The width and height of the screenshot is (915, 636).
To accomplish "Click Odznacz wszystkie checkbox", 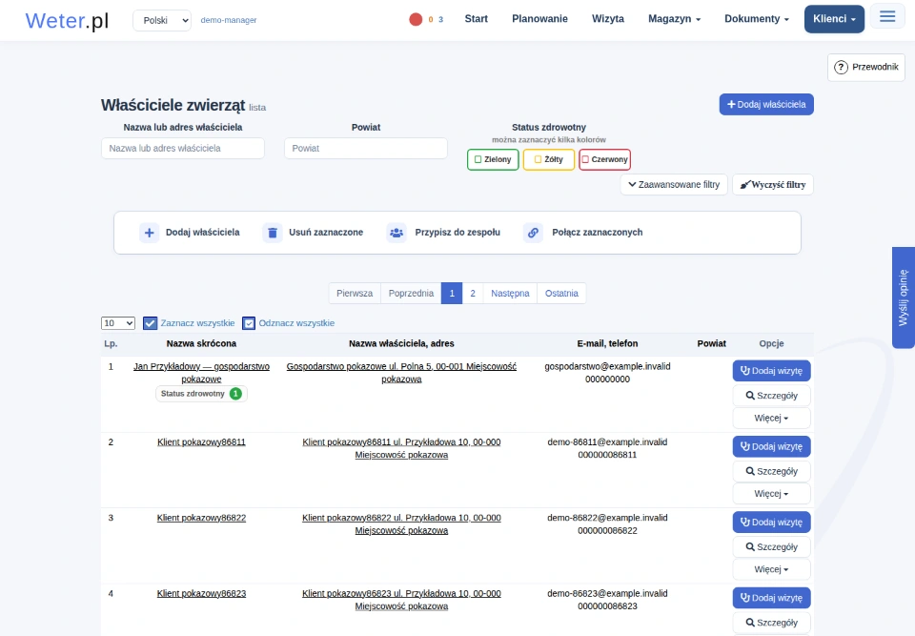I will 249,323.
